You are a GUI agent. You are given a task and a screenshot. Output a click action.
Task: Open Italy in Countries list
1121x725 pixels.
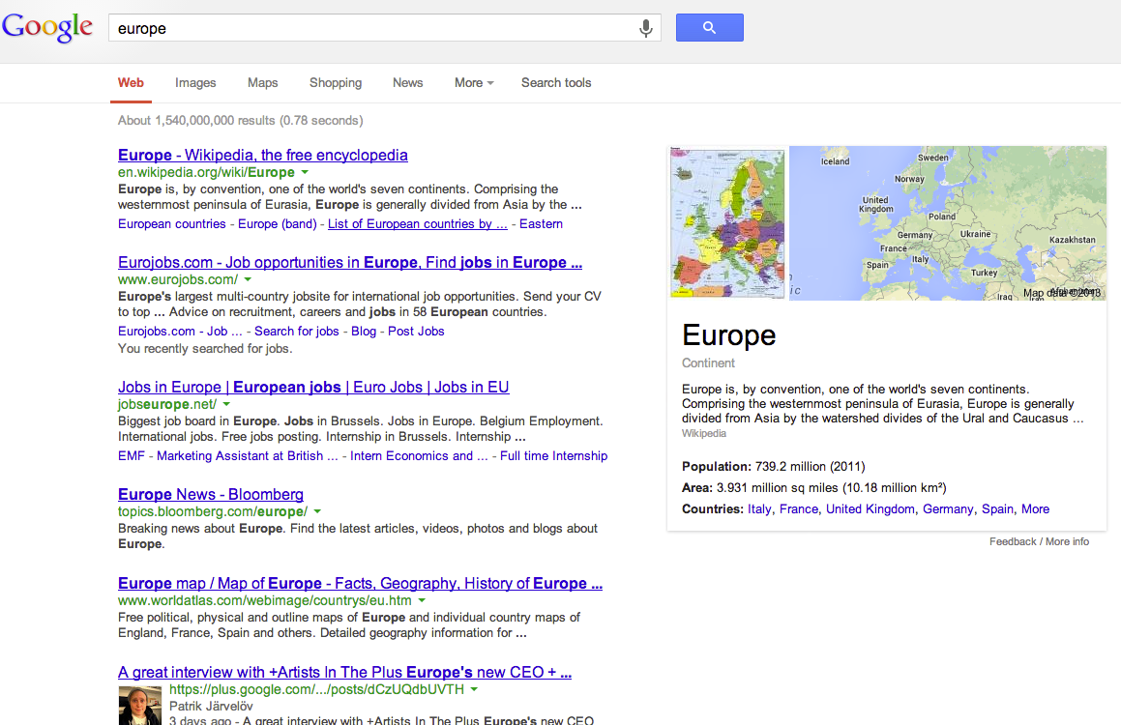click(759, 509)
